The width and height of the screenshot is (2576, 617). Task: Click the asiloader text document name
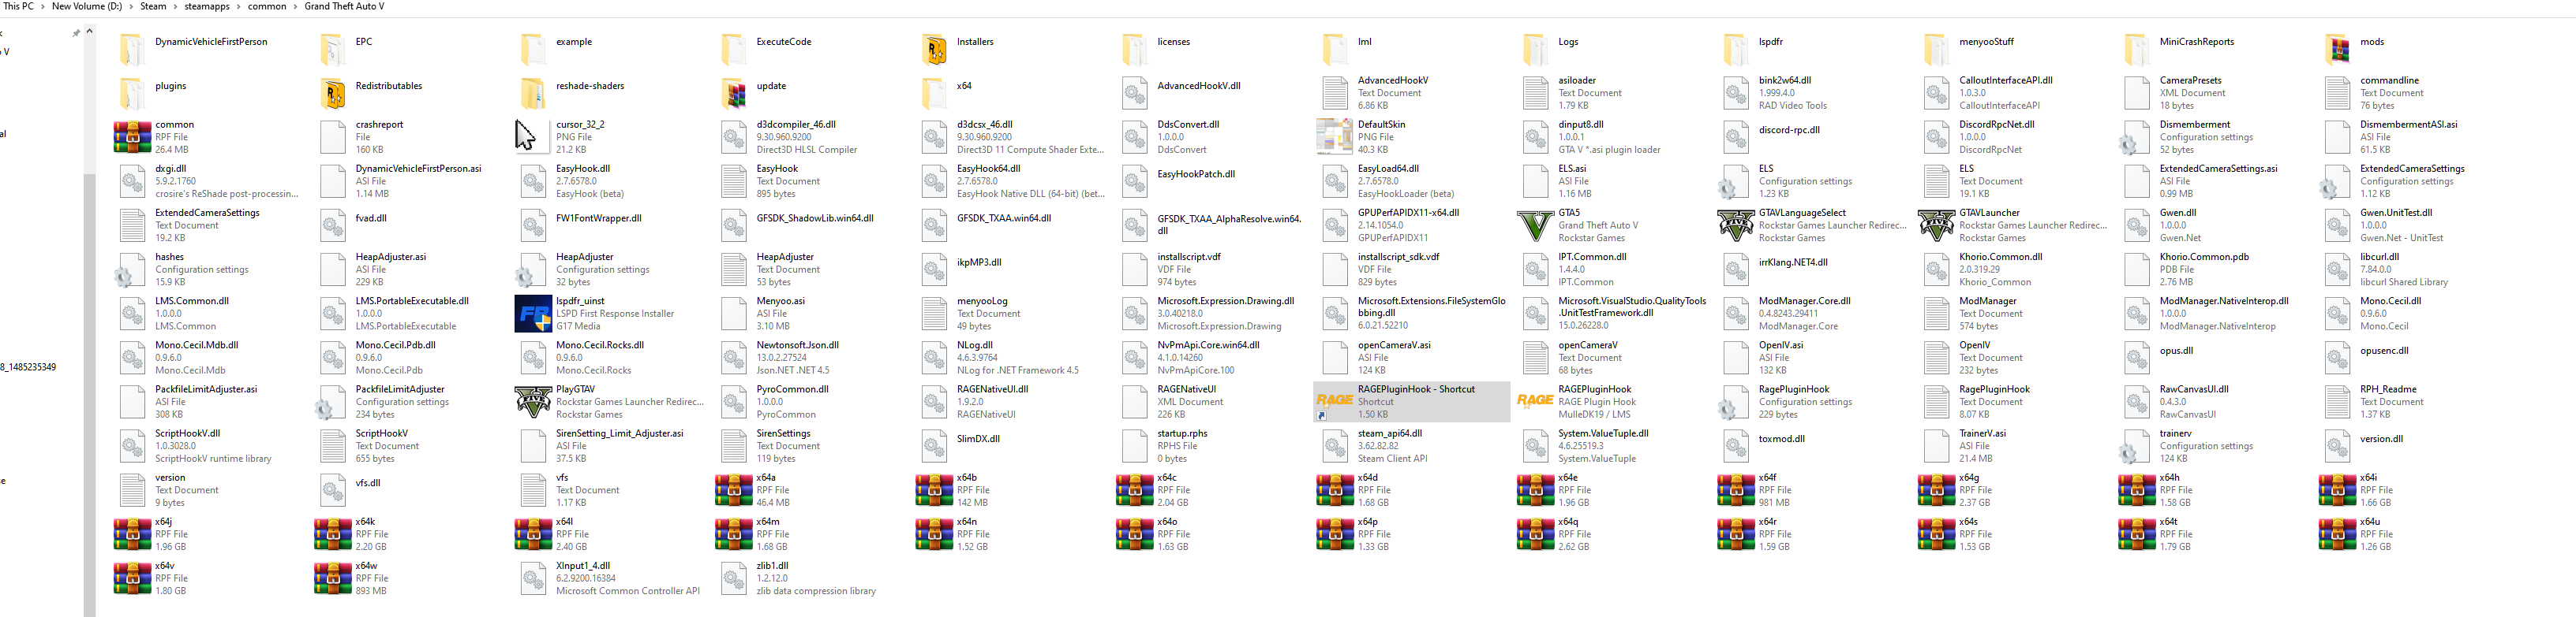coord(1577,81)
